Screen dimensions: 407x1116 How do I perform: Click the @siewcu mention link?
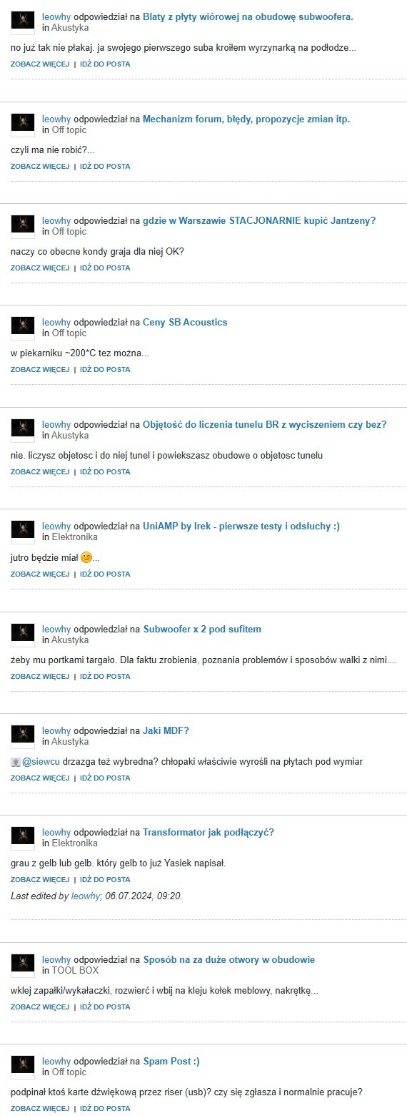[42, 762]
